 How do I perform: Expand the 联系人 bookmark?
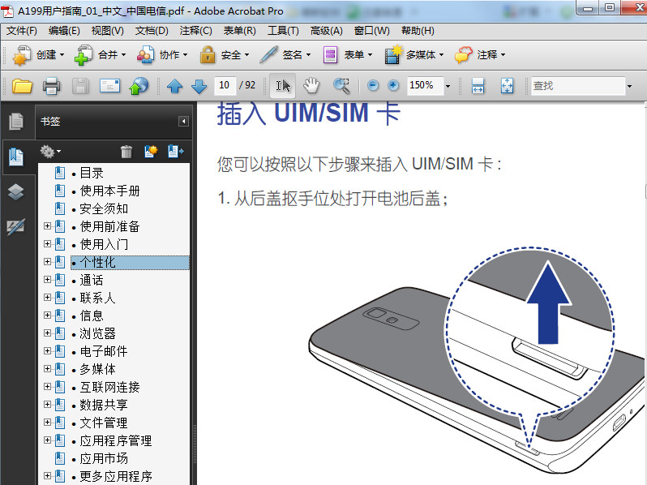click(x=48, y=297)
